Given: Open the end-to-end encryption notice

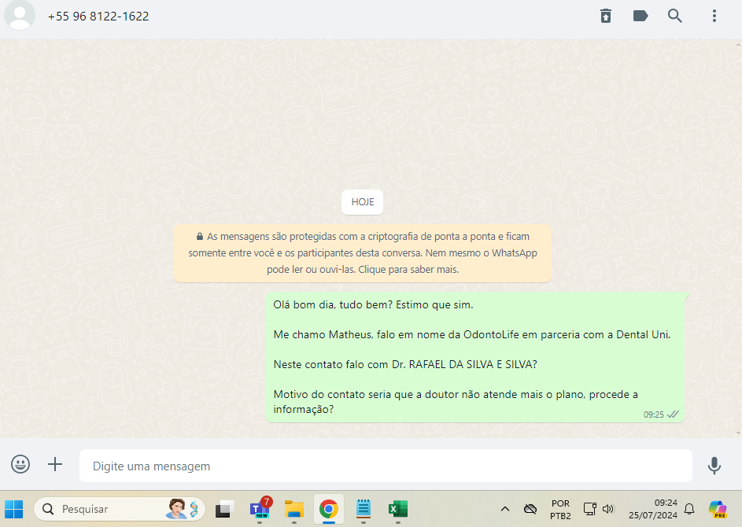Looking at the screenshot, I should tap(363, 253).
